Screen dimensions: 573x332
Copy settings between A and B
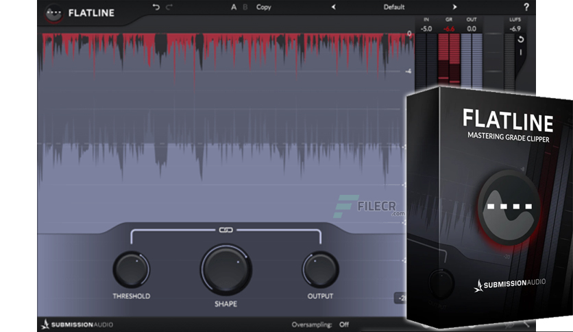(263, 7)
